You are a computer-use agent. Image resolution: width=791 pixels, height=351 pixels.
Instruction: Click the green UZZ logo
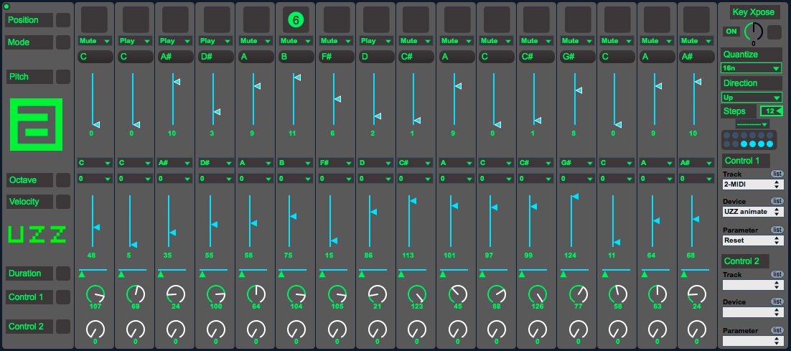[37, 234]
